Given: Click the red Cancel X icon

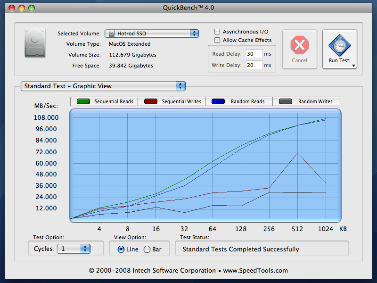Looking at the screenshot, I should coord(299,45).
